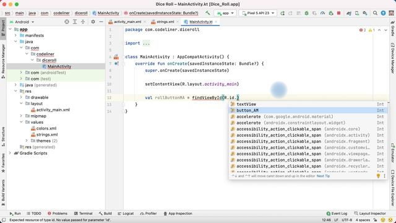Toggle the Favorites sidebar tab
Screen dimensions: 396x223
point(3,163)
